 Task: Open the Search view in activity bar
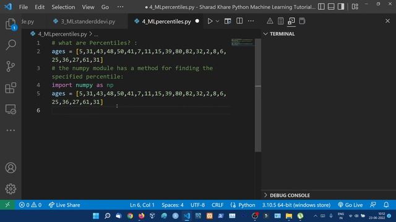coord(11,45)
